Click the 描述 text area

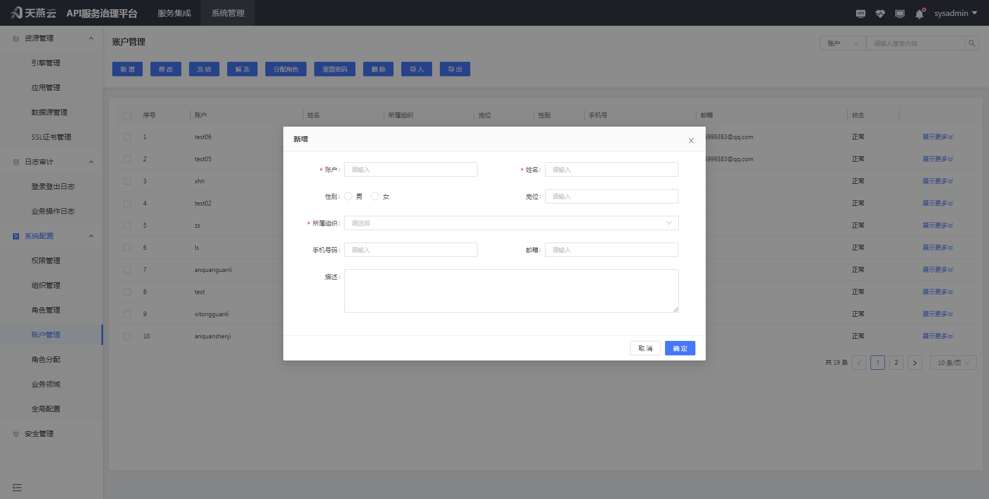pyautogui.click(x=511, y=290)
